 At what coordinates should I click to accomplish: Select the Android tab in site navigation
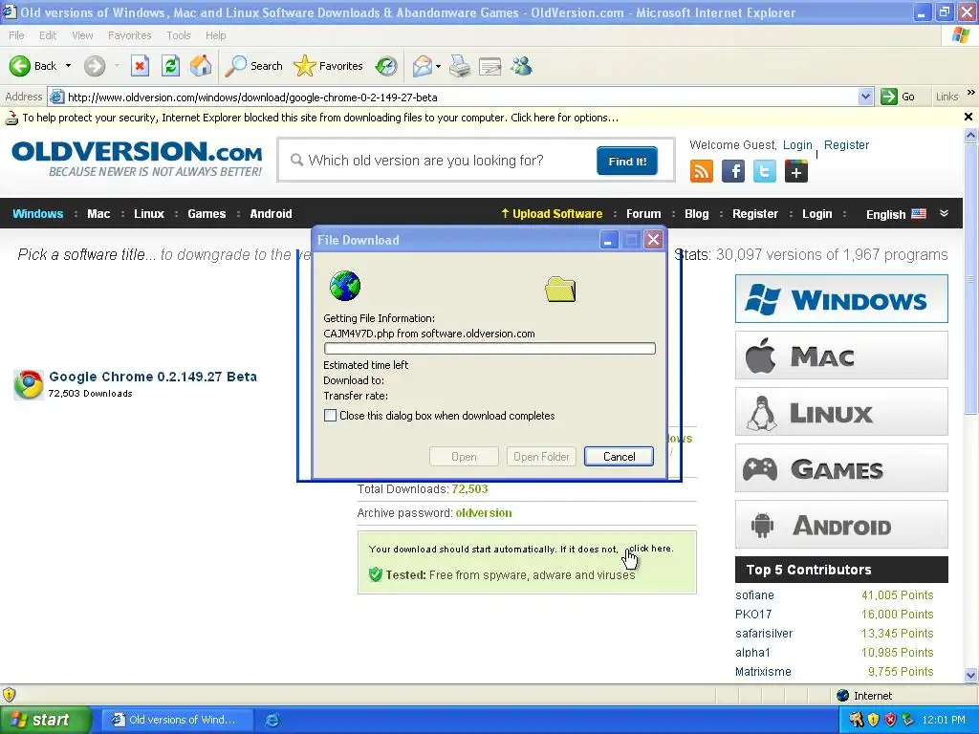click(x=271, y=213)
